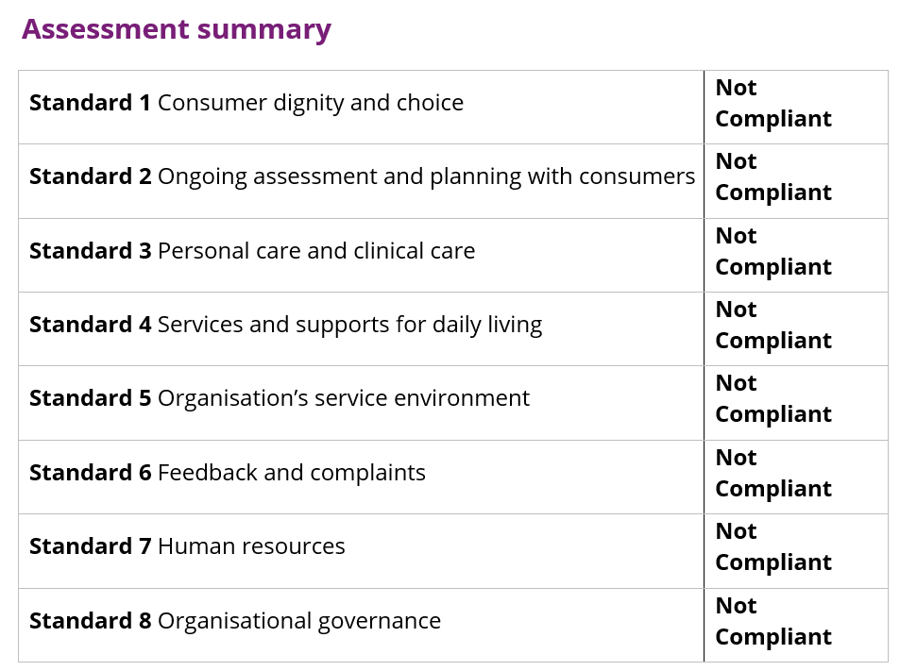Viewport: 900px width, 671px height.
Task: Select the Standard 4 bold label
Action: click(90, 325)
